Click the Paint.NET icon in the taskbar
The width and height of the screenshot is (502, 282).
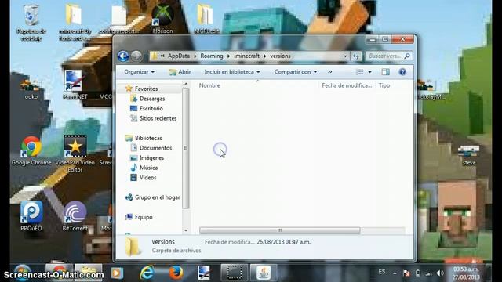tap(204, 273)
